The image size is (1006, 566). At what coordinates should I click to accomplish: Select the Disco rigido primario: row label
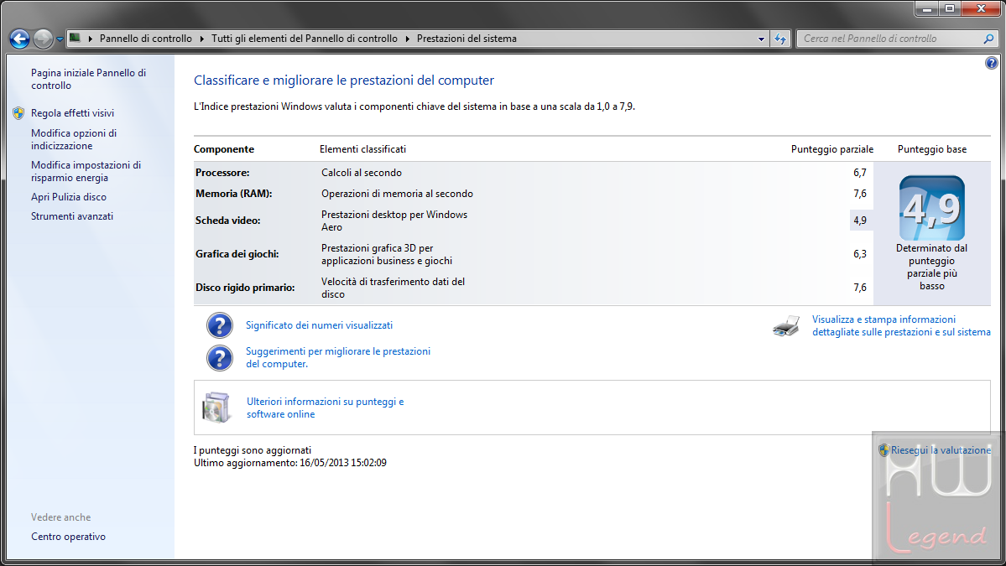pos(245,287)
